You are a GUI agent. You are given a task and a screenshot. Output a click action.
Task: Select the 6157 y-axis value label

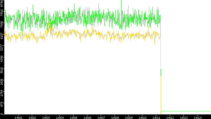point(2,36)
